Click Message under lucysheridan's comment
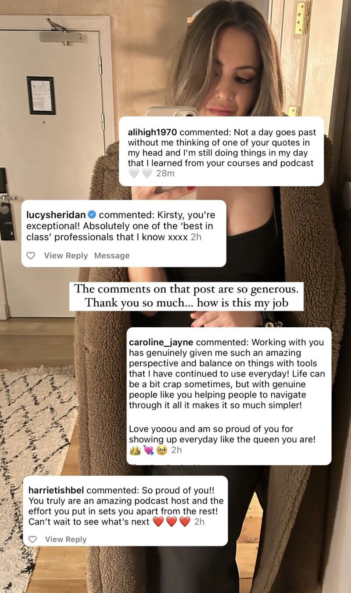Viewport: 351px width, 593px height. [x=112, y=256]
